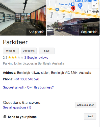Open the 3 Google reviews link

tap(36, 58)
